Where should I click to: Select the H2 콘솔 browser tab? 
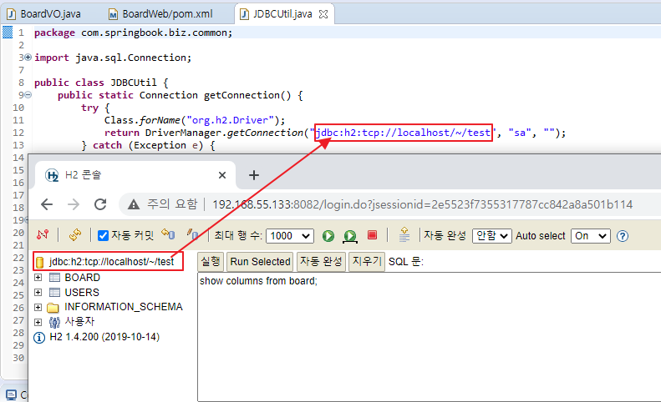click(x=135, y=175)
